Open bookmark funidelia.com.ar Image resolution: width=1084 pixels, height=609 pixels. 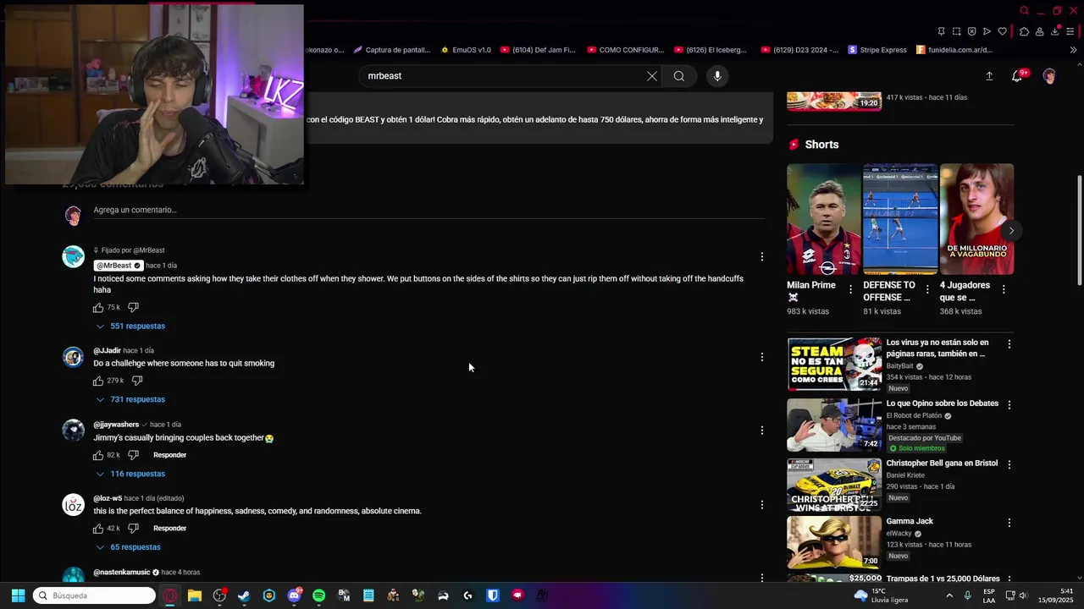pyautogui.click(x=954, y=50)
